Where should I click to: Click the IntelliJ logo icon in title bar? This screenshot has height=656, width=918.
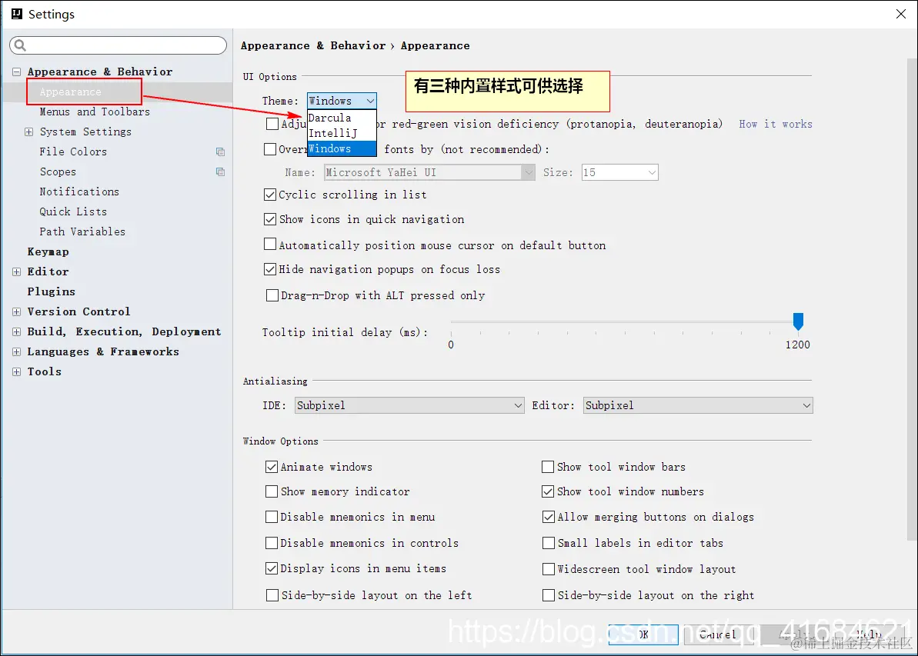coord(16,14)
